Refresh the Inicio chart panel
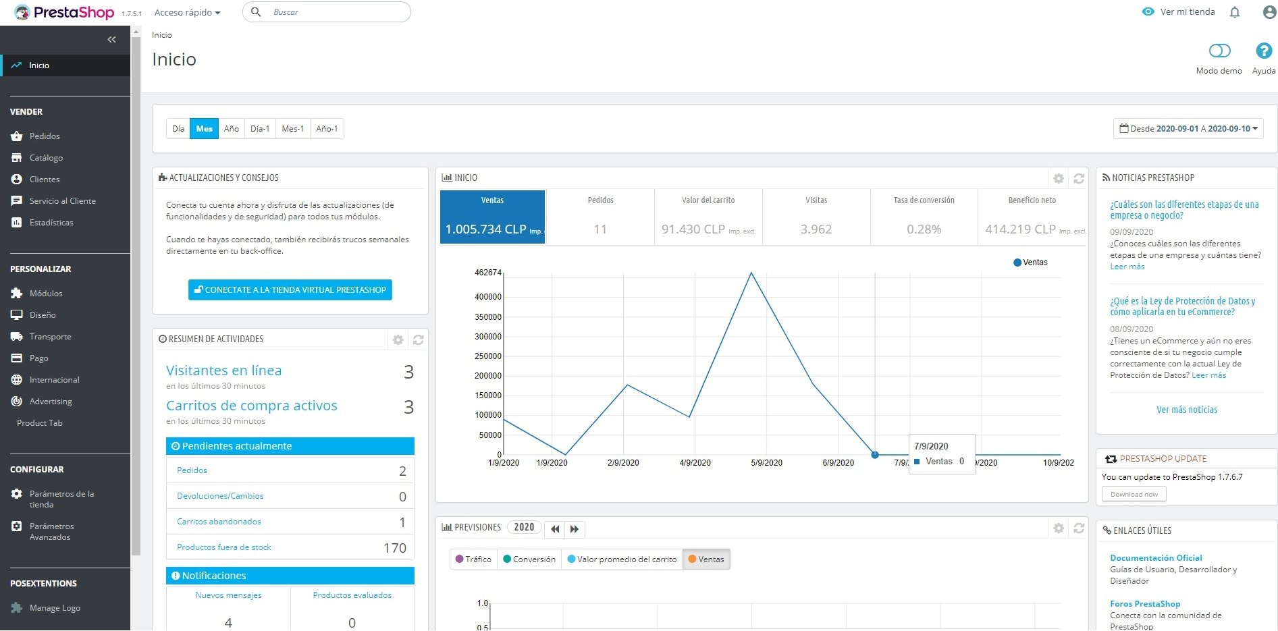Screen dimensions: 1278x631 [x=1079, y=179]
